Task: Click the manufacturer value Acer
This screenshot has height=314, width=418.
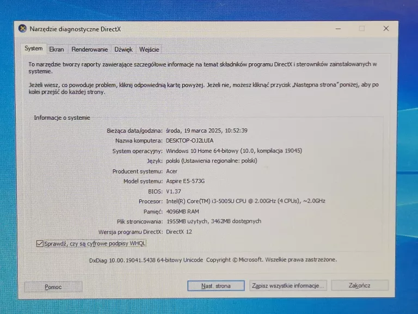Action: pos(171,171)
